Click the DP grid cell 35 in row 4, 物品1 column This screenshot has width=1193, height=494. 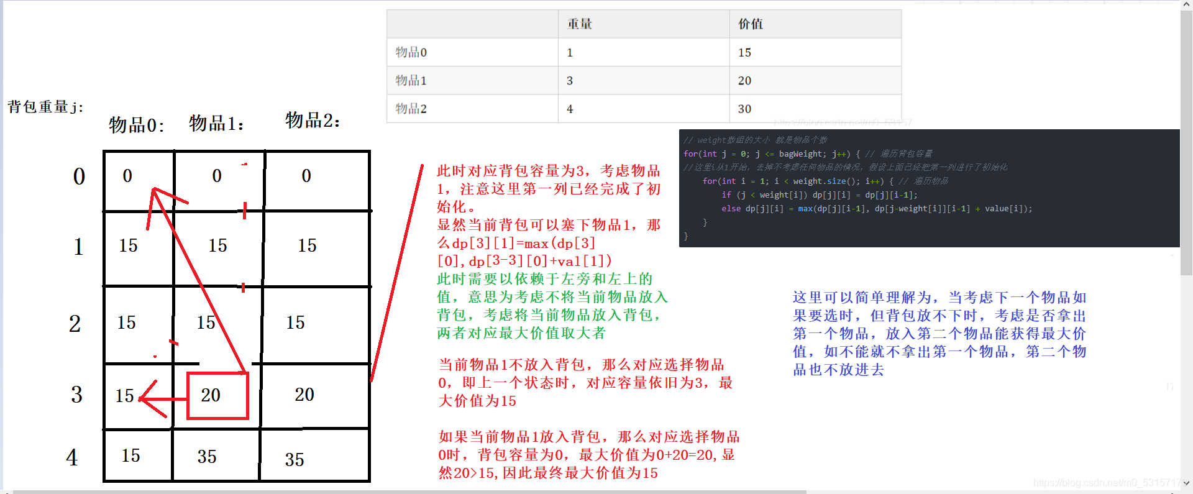207,457
